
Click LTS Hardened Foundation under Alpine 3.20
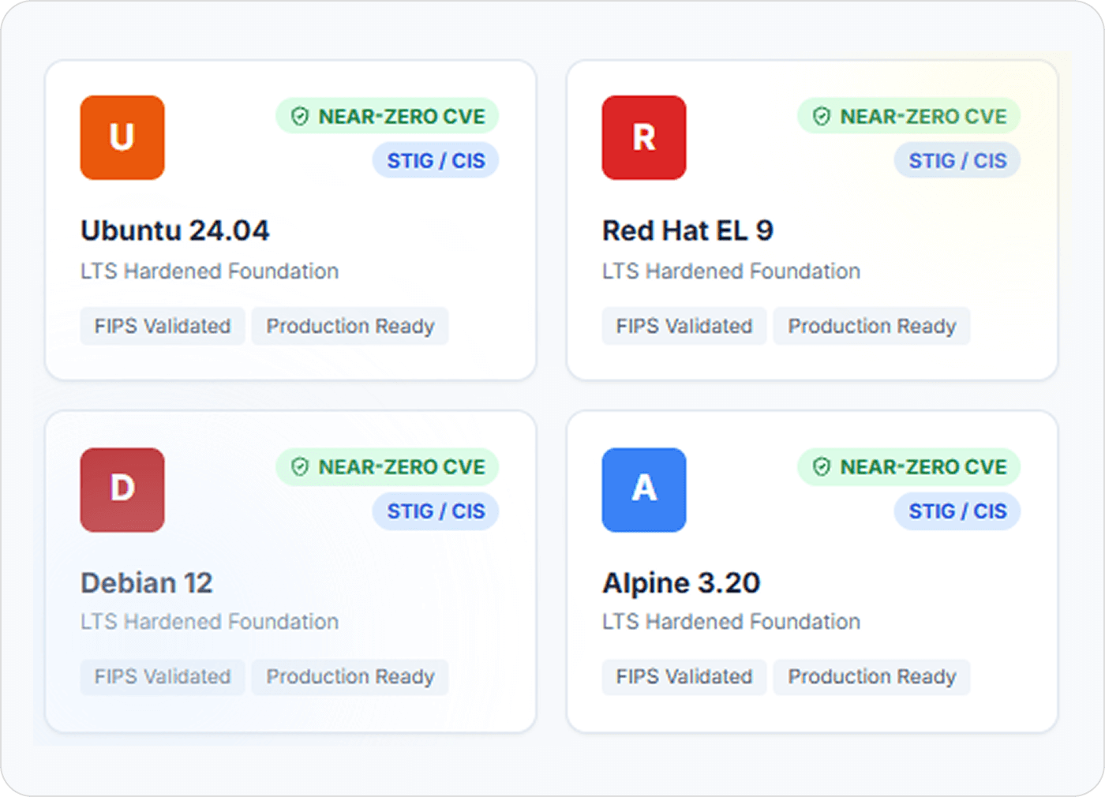[x=732, y=622]
